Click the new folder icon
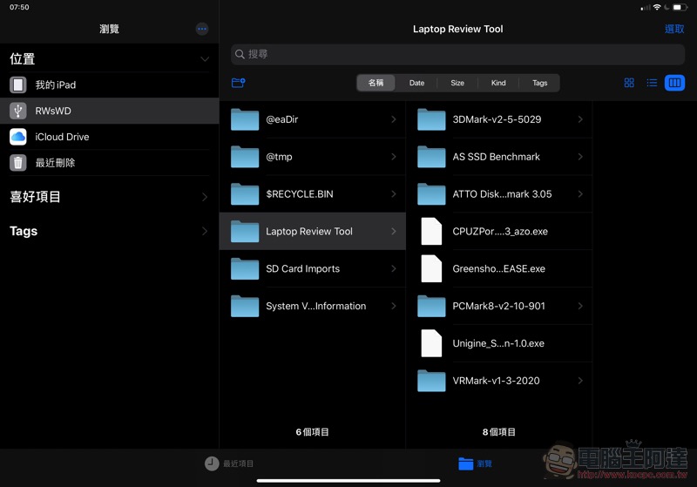Viewport: 697px width, 487px height. tap(239, 83)
